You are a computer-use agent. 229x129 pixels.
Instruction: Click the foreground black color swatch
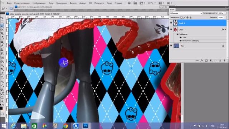pos(1,108)
